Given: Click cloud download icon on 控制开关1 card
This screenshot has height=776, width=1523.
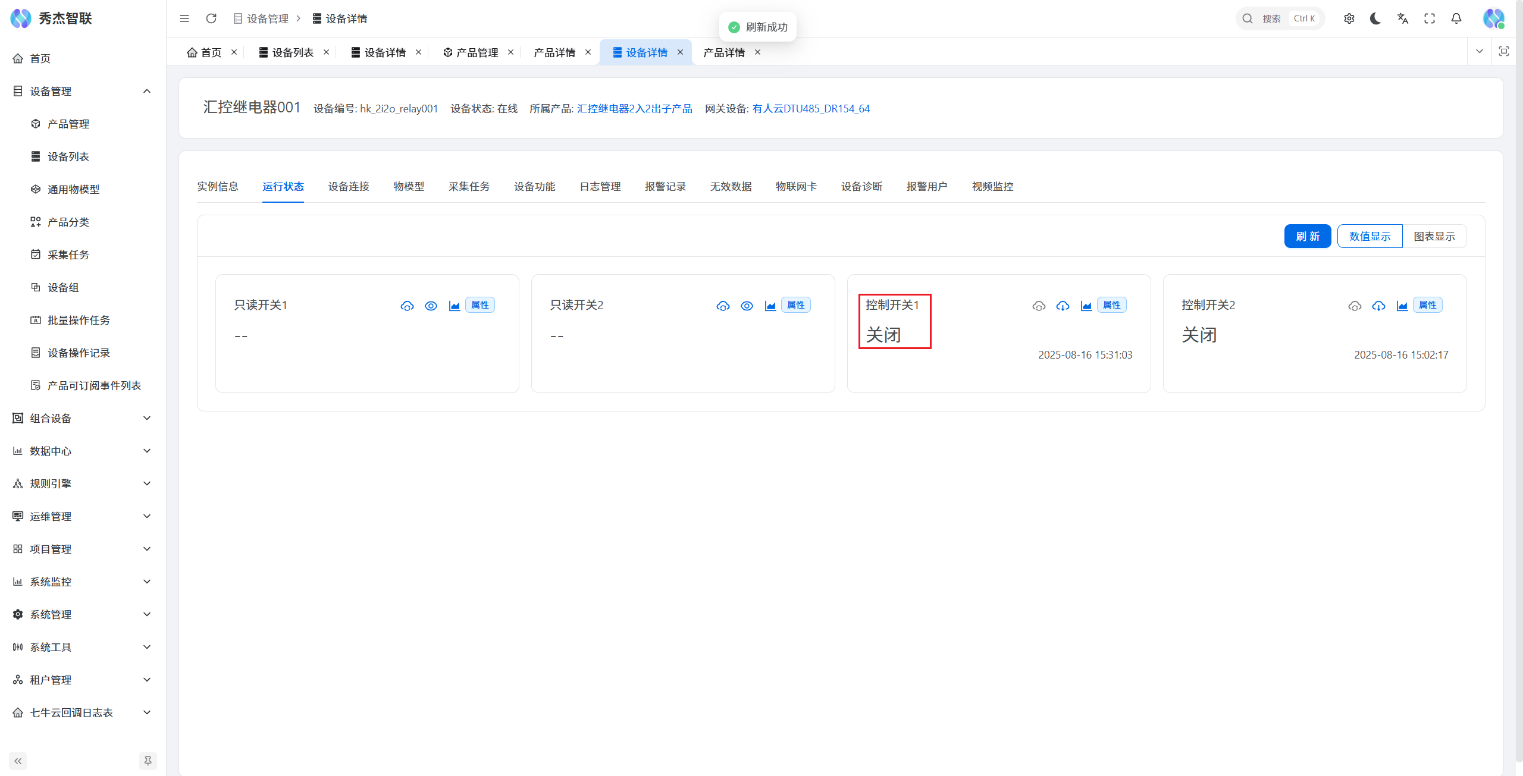Looking at the screenshot, I should click(x=1063, y=306).
